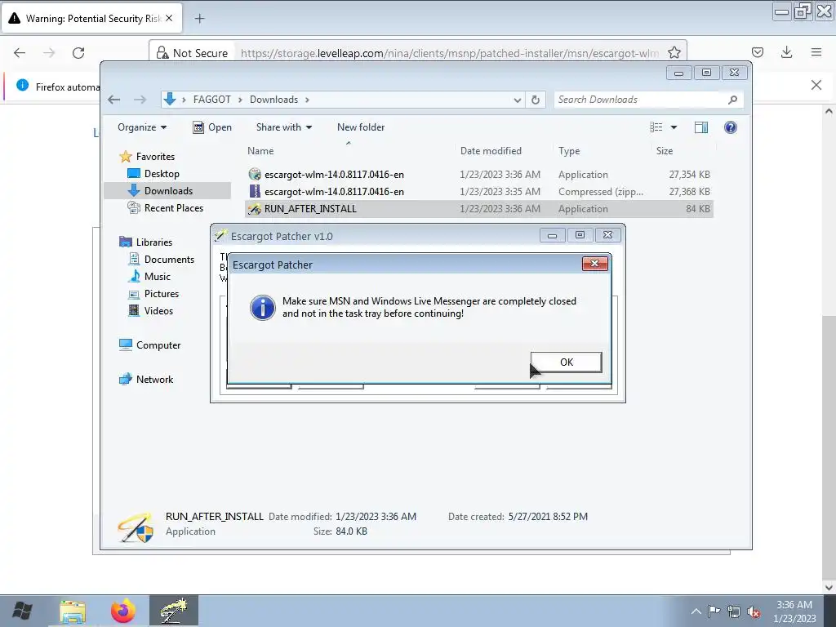Viewport: 836px width, 627px height.
Task: Open the Firefox hamburger menu
Action: (816, 52)
